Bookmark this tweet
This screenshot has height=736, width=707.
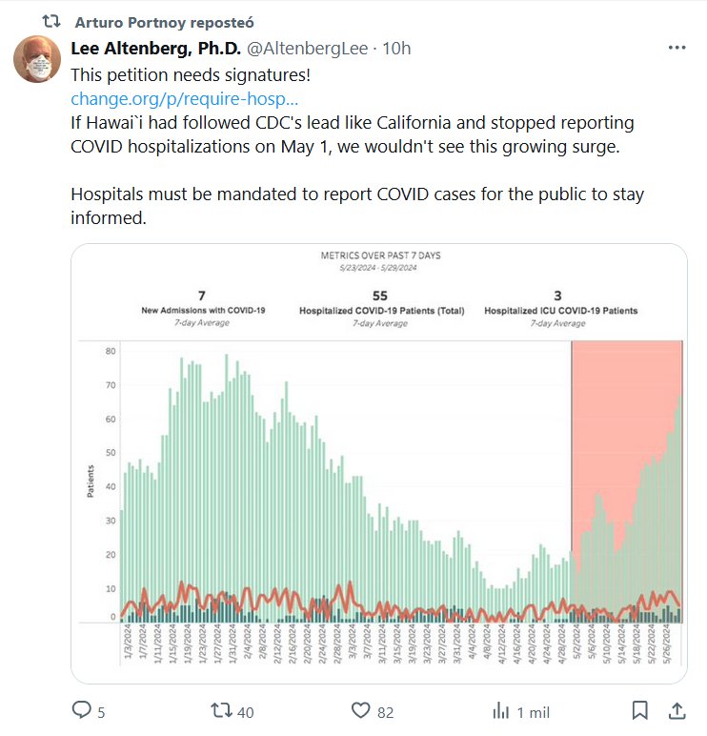pos(640,710)
